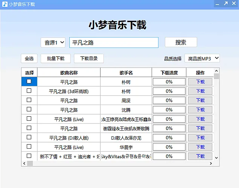Select artist cell DJ散人&泽亦龙
This screenshot has height=188, width=239.
[126, 138]
